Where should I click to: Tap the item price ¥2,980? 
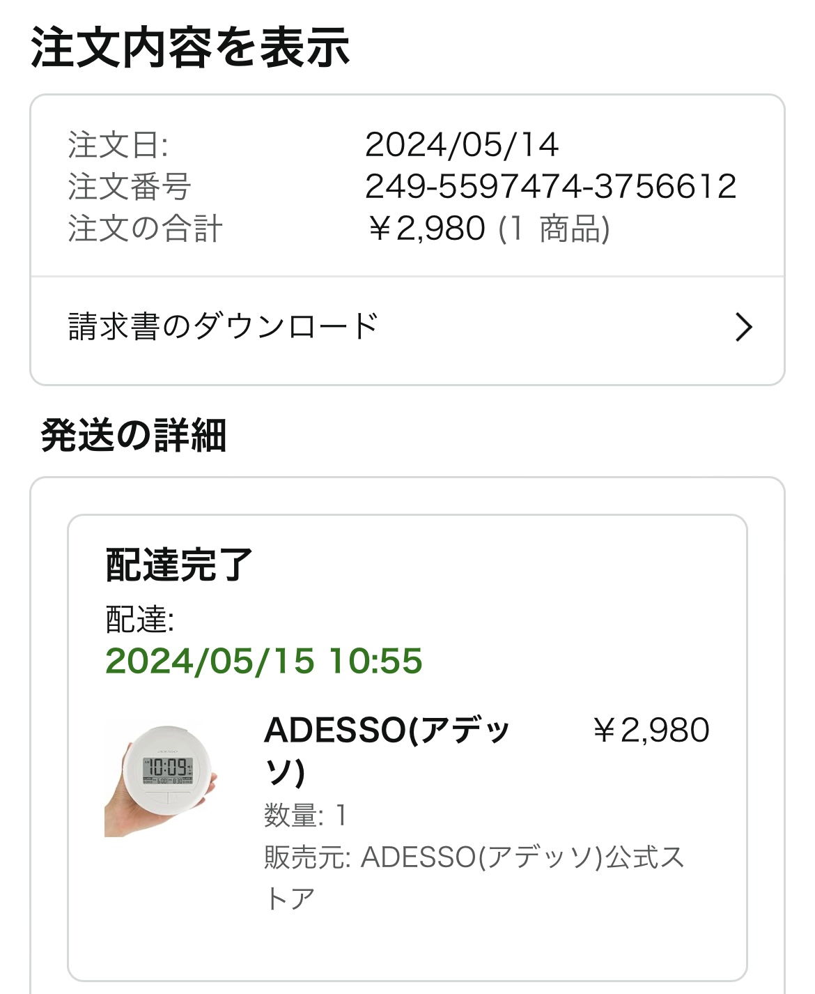click(x=651, y=731)
